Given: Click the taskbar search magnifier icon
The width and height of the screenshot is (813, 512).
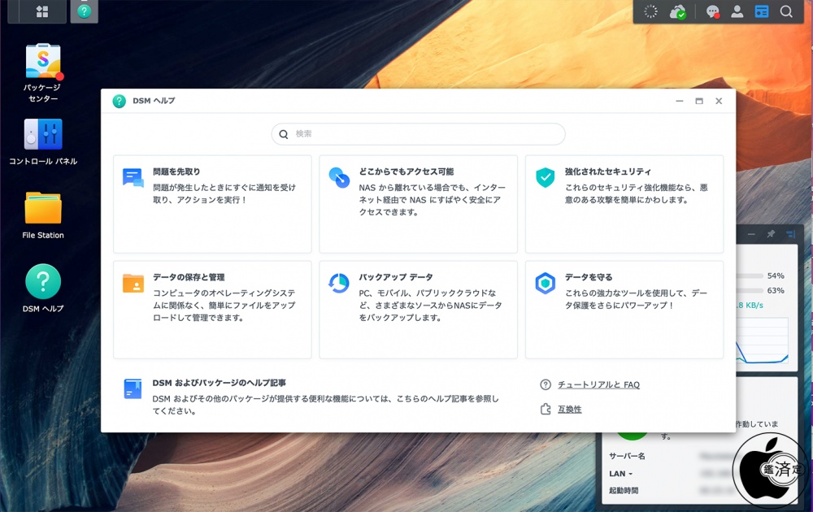Looking at the screenshot, I should [x=786, y=11].
